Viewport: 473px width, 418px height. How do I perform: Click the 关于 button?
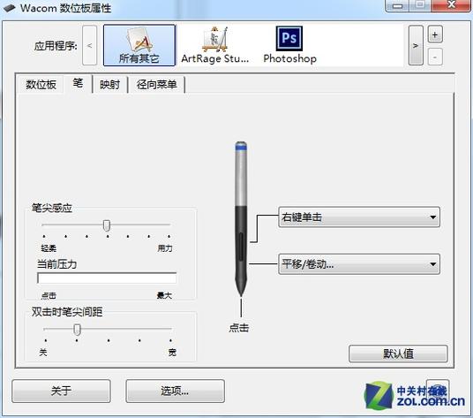[61, 391]
